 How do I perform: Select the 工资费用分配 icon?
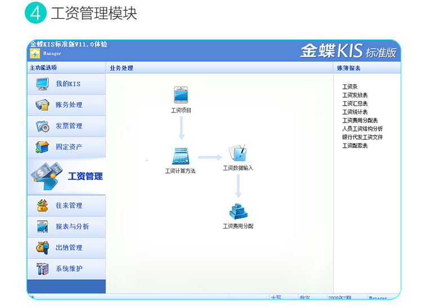(x=238, y=211)
